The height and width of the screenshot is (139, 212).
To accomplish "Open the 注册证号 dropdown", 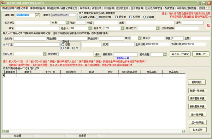I will click(x=45, y=54).
